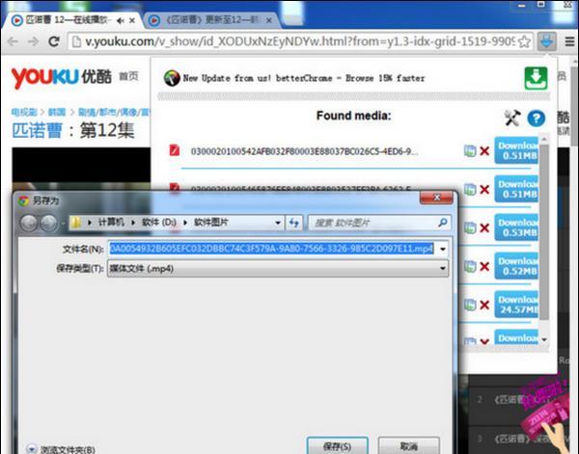The width and height of the screenshot is (579, 454).
Task: Open the 保存类型 媒体文件 (.mp4) dropdown
Action: tap(278, 269)
